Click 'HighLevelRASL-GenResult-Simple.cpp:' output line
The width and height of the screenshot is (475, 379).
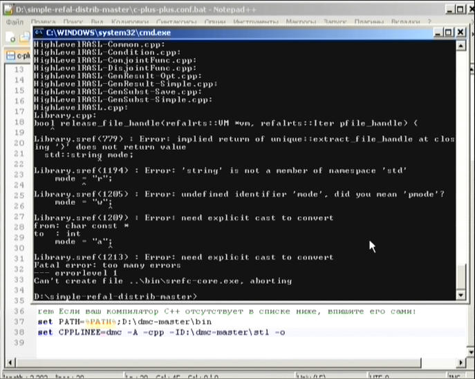[125, 84]
